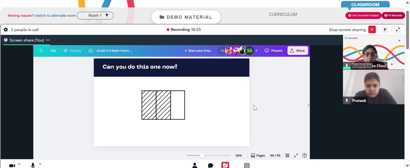The width and height of the screenshot is (410, 168).
Task: Adjust the Canva zoom slider handle
Action: click(202, 155)
